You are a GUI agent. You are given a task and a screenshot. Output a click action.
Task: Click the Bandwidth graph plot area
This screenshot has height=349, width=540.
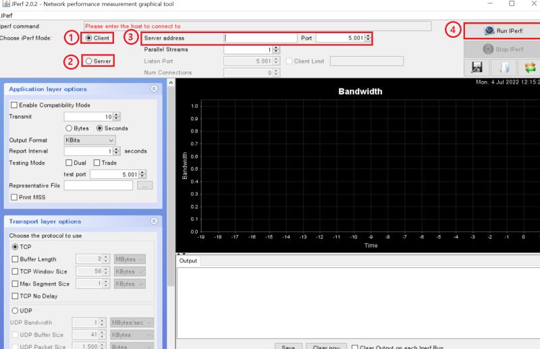point(370,166)
